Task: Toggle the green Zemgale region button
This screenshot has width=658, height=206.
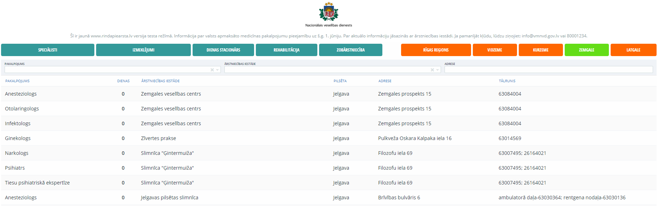Action: click(x=587, y=50)
